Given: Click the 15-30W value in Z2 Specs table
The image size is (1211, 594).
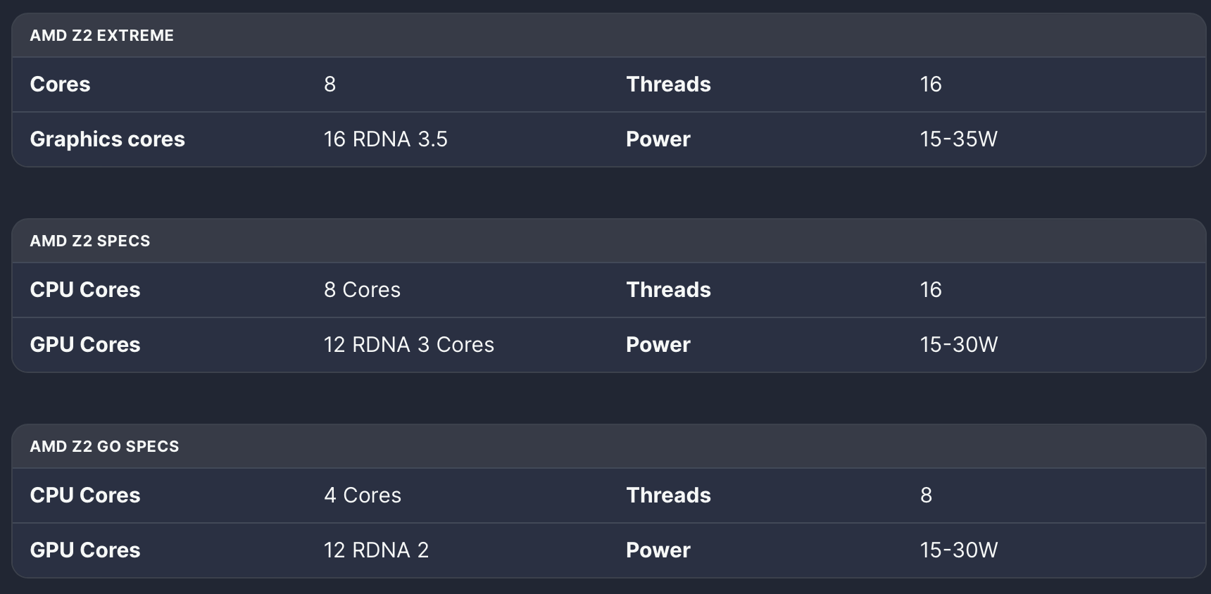Looking at the screenshot, I should coord(959,345).
